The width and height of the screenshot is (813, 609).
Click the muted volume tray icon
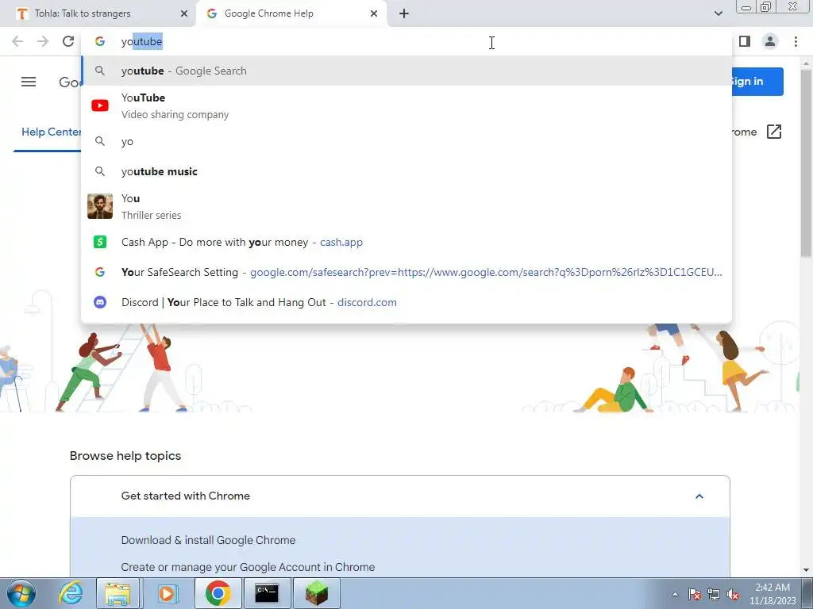pos(733,594)
